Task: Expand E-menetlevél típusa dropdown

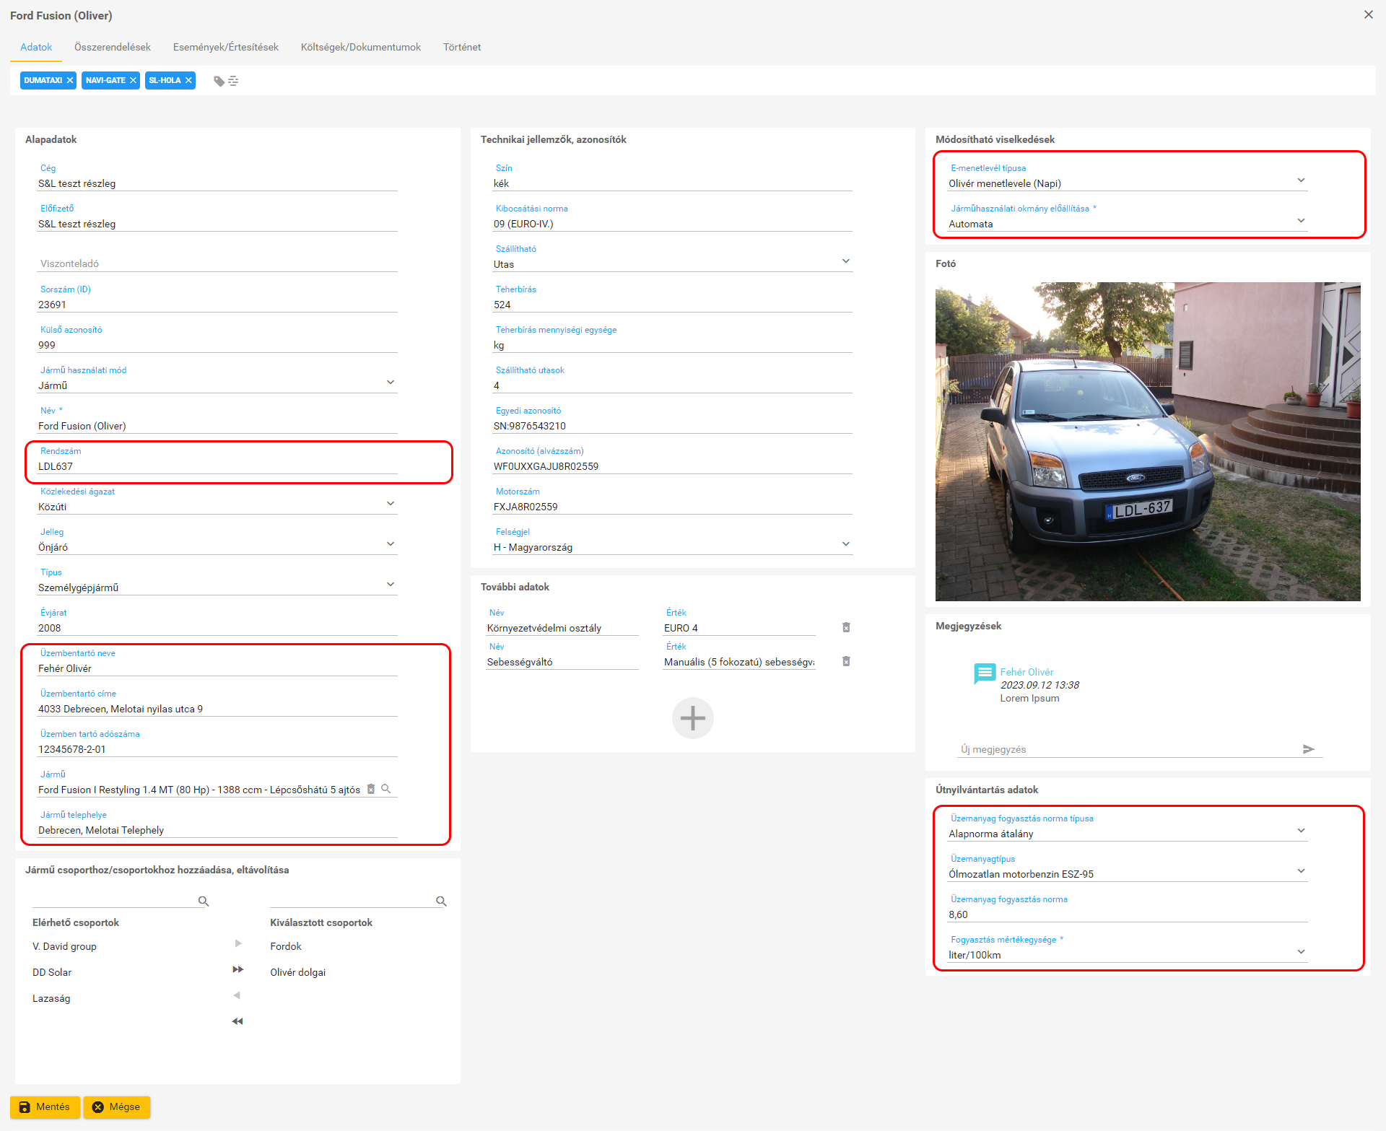Action: [x=1301, y=180]
